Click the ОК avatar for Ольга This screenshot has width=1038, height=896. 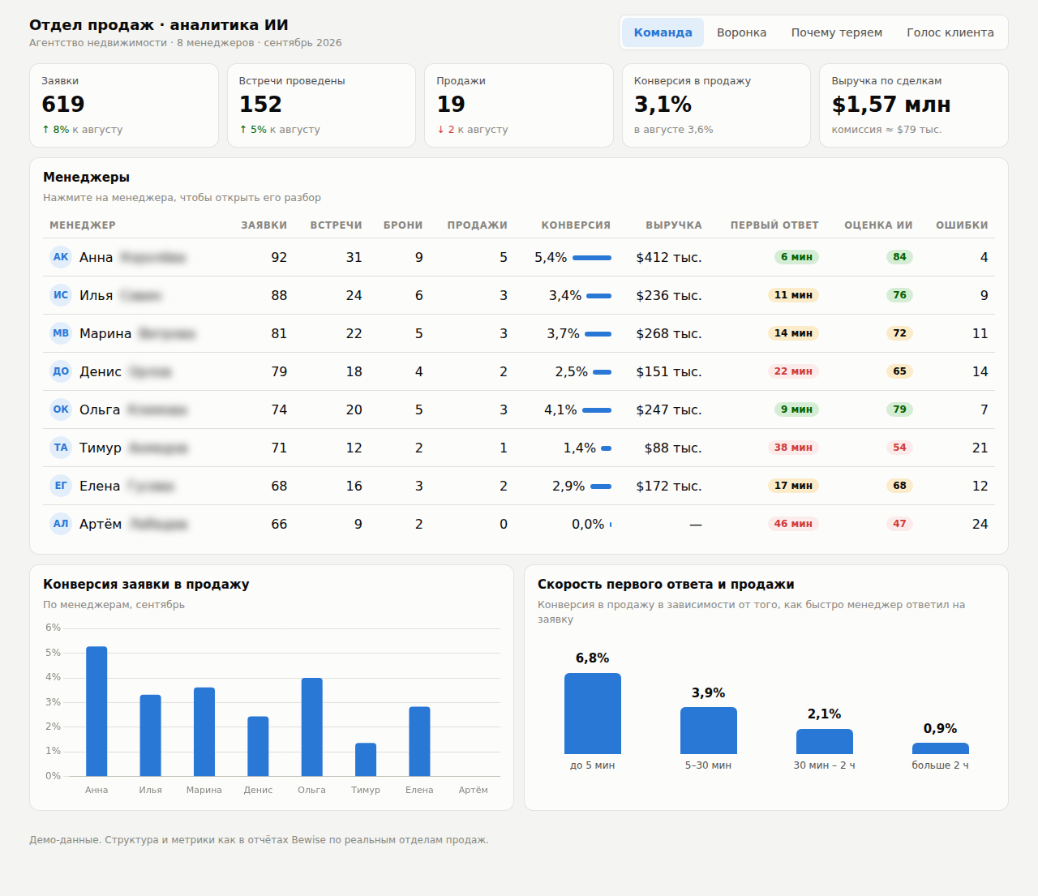click(x=61, y=409)
